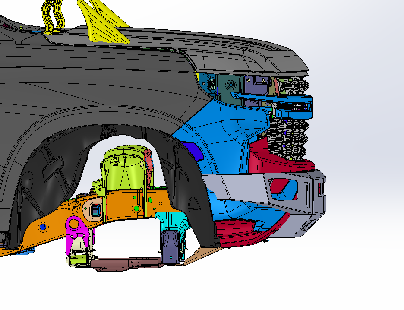Select the lime green shock tower housing

(x=123, y=173)
